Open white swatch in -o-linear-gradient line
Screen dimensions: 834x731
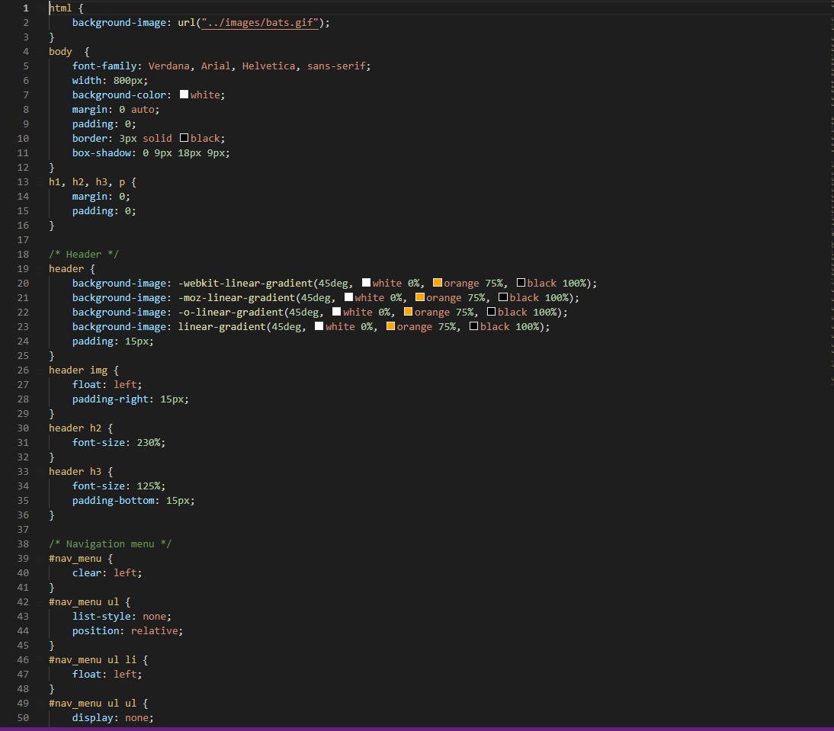pyautogui.click(x=337, y=312)
